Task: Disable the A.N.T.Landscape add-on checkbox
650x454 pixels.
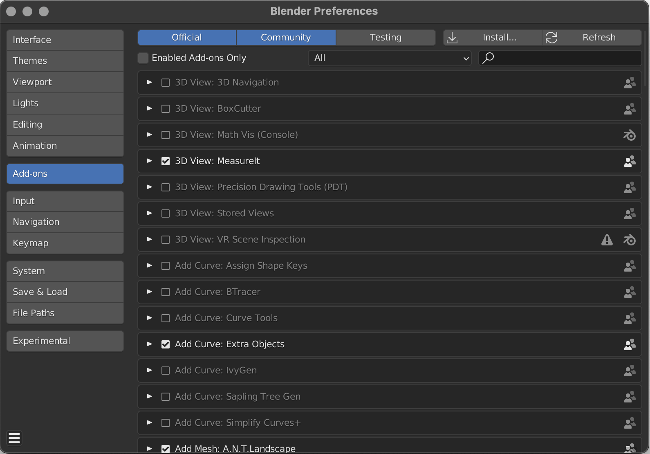Action: pyautogui.click(x=166, y=449)
